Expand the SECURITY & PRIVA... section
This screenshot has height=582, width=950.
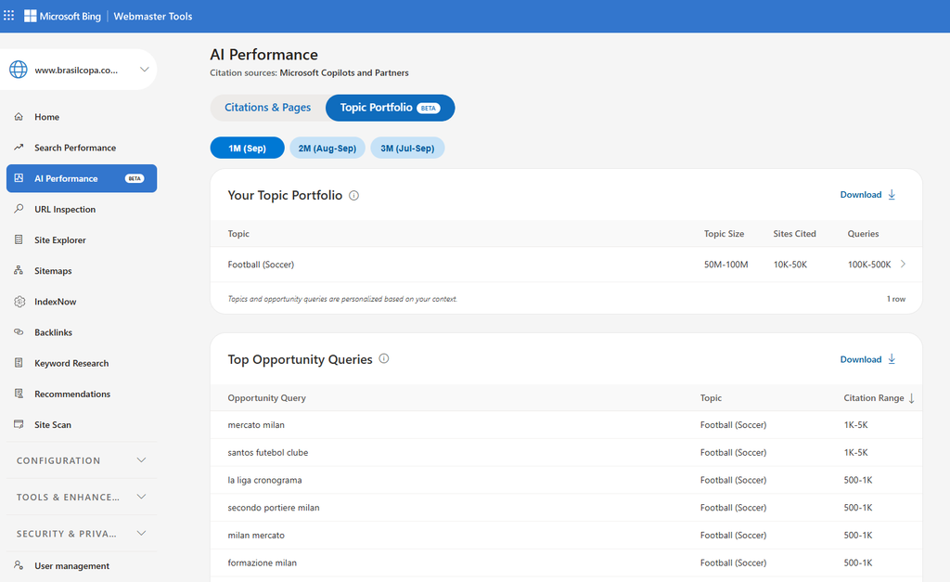point(82,534)
